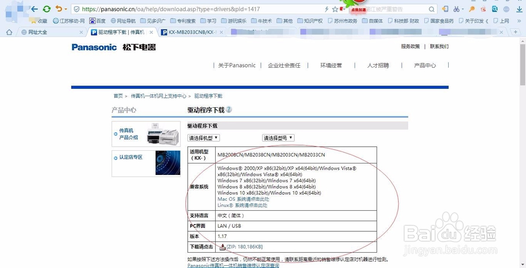Close the 驱动程序下载 tab

click(x=151, y=33)
